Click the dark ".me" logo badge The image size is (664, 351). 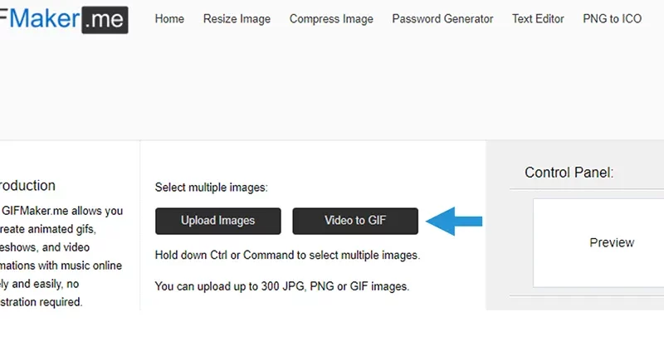(x=105, y=20)
